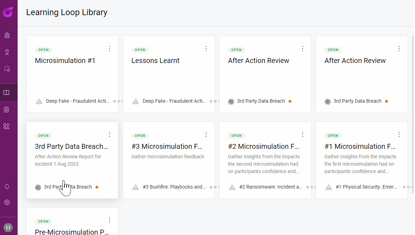Click orange status dot on 3rd Party Data Breach... card
The image size is (415, 235).
click(97, 187)
